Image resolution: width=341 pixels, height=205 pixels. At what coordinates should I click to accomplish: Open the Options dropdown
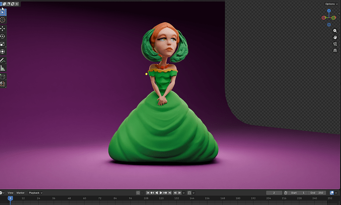(332, 4)
